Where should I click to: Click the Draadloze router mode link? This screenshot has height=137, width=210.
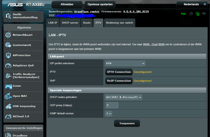click(87, 12)
